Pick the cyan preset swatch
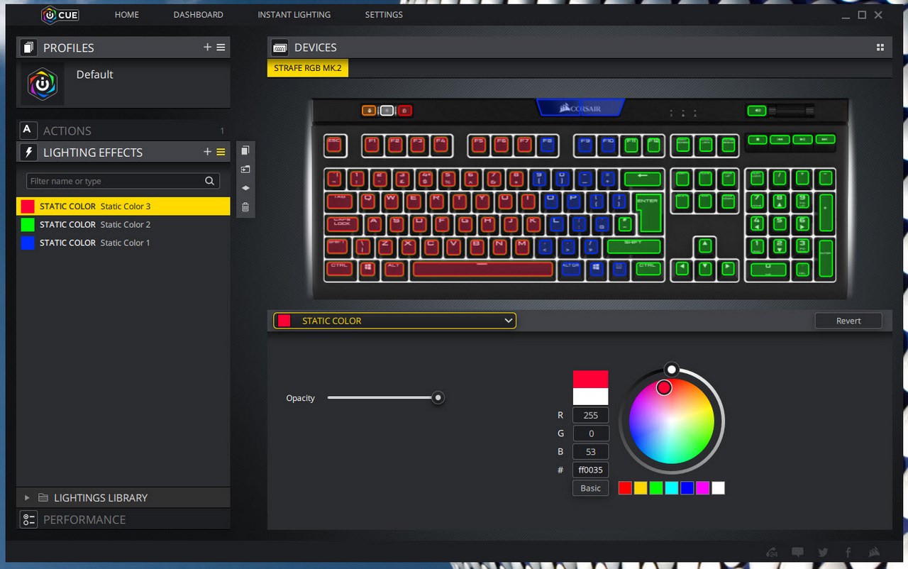908x569 pixels. click(672, 488)
